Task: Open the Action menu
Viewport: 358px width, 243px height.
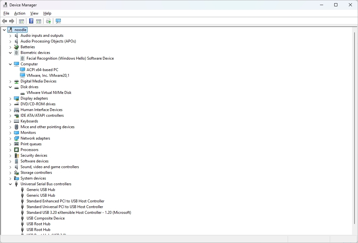Action: click(x=20, y=13)
